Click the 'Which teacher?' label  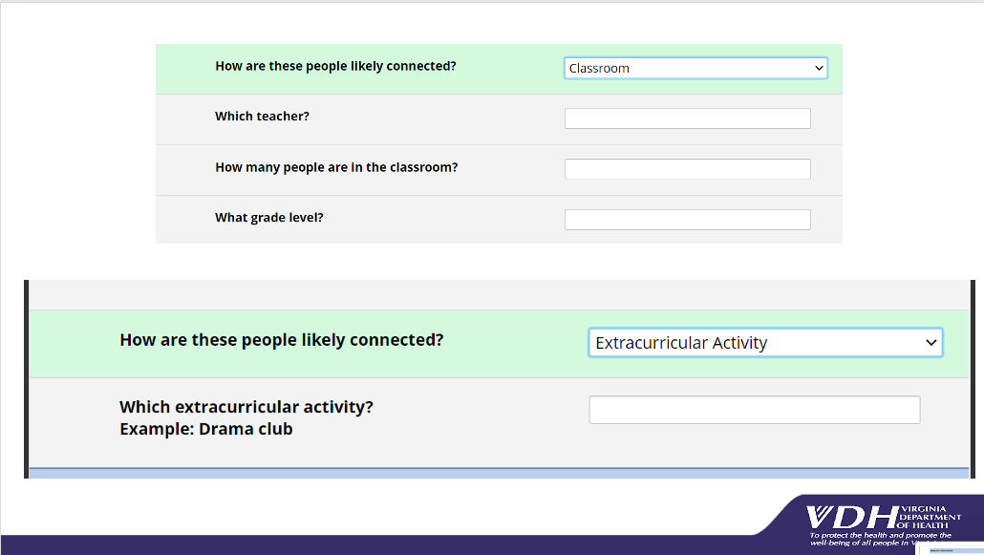(x=263, y=117)
